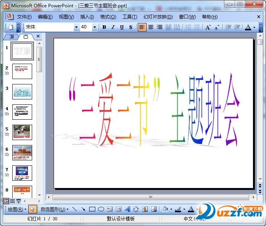The image size is (266, 226).
Task: Apply Line Color brush icon
Action: (178, 210)
